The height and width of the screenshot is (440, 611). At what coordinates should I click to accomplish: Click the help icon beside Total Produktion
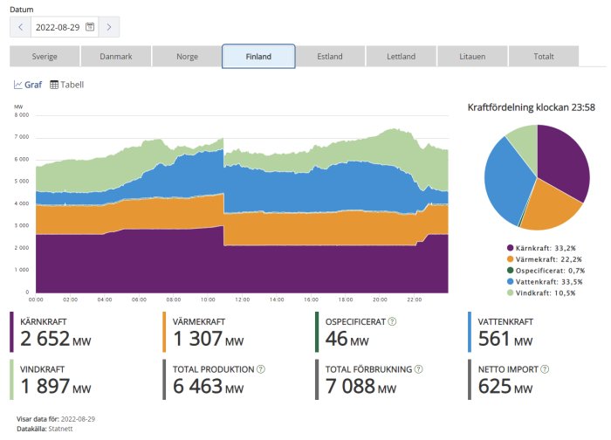pyautogui.click(x=259, y=370)
